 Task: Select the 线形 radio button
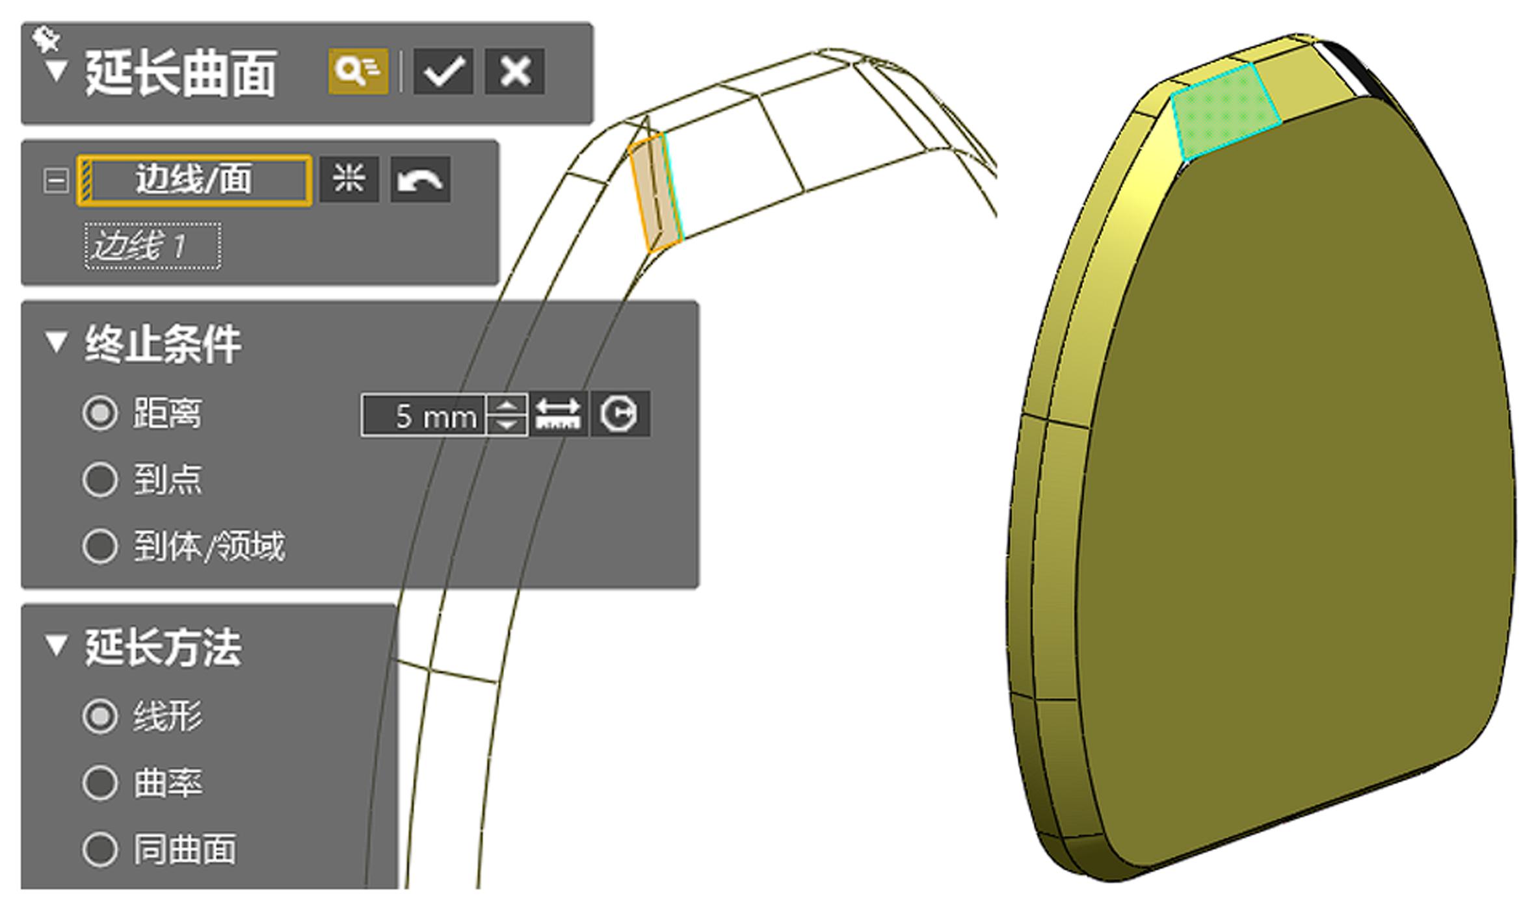tap(100, 717)
